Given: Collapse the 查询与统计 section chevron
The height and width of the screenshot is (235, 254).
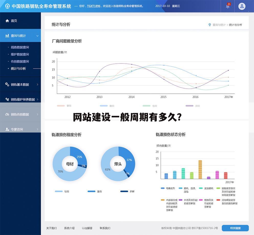Looking at the screenshot, I should (37, 36).
